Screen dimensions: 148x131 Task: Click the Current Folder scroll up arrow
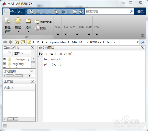33,59
